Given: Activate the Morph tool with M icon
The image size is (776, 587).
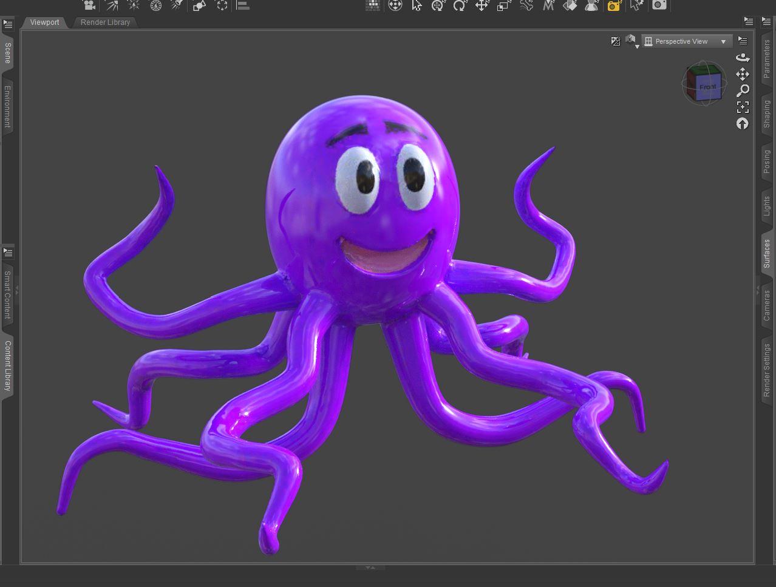Looking at the screenshot, I should [x=548, y=5].
